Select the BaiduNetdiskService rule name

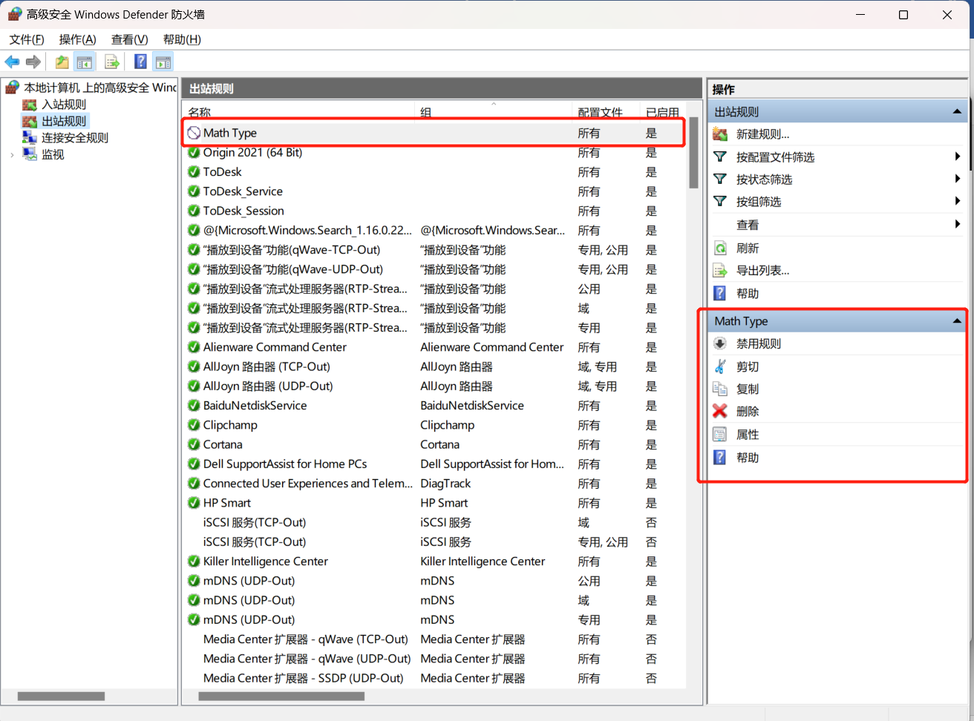coord(255,405)
